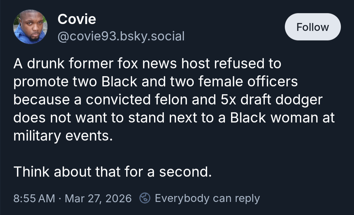Viewport: 354px width, 215px height.
Task: Click the 8:55 AM timestamp
Action: click(x=34, y=198)
